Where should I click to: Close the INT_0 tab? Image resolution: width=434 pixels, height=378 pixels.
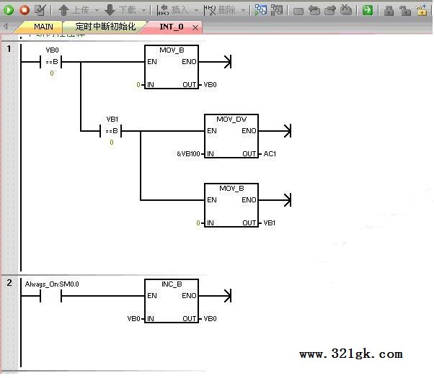click(195, 27)
